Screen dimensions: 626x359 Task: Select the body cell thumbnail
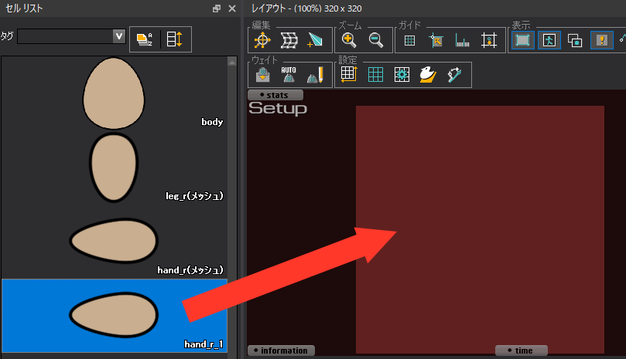pyautogui.click(x=114, y=93)
